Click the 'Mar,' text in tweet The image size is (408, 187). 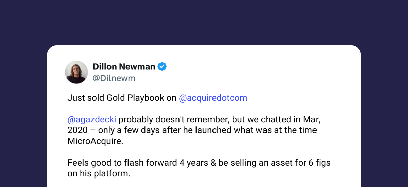click(x=312, y=120)
